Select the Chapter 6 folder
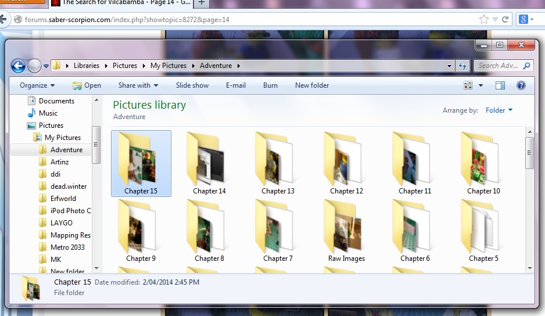Image resolution: width=545 pixels, height=316 pixels. point(415,231)
